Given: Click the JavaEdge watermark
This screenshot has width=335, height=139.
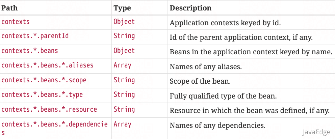Looking at the screenshot, I should (x=316, y=132).
